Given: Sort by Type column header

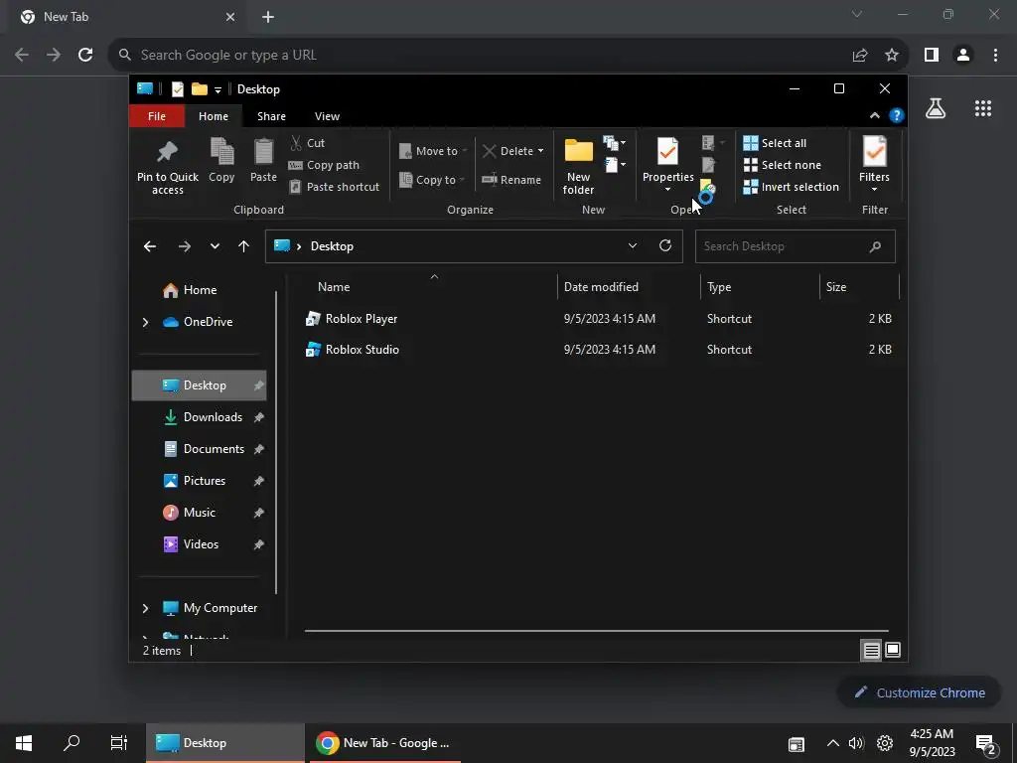Looking at the screenshot, I should coord(719,287).
